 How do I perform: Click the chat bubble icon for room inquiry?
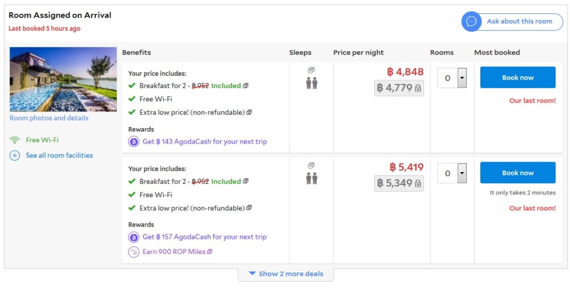pos(471,22)
